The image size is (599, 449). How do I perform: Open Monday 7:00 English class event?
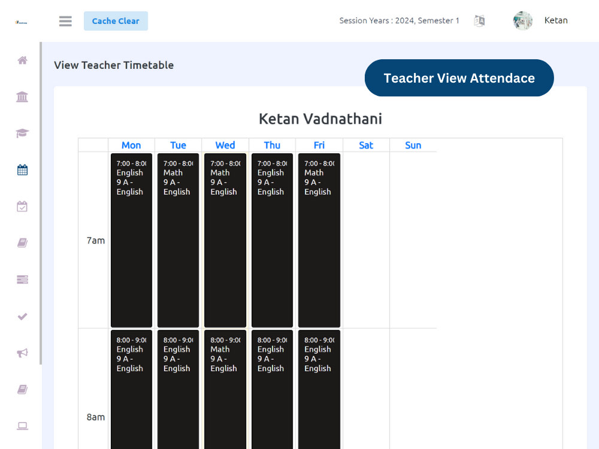pos(131,241)
